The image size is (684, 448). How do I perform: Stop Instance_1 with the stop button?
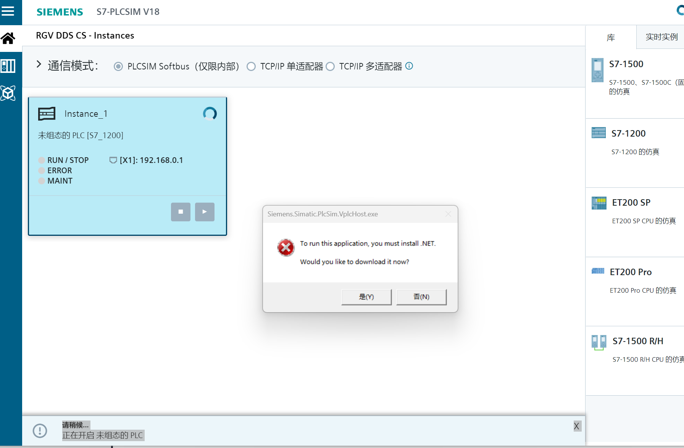click(181, 212)
